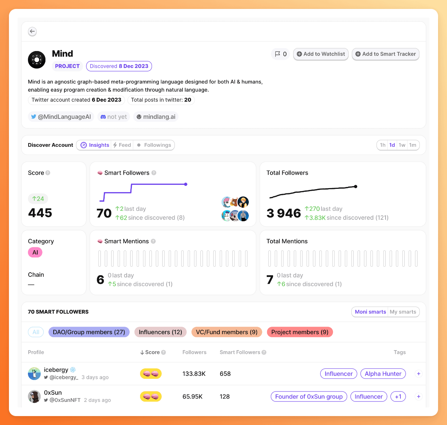Show 0xSun's extra +1 tags
The width and height of the screenshot is (447, 425).
(398, 396)
